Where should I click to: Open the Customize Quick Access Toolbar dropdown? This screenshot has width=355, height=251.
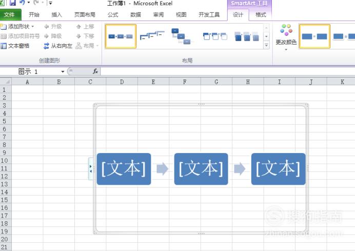pyautogui.click(x=50, y=3)
